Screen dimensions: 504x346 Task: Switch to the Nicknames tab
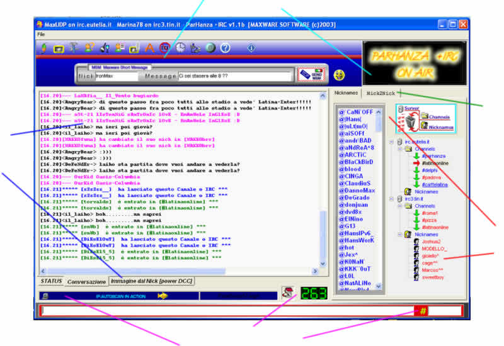(x=346, y=92)
